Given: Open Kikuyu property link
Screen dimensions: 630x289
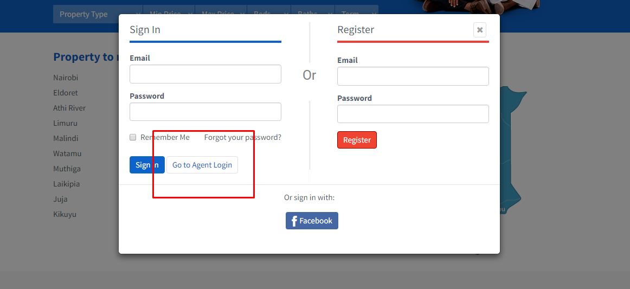Looking at the screenshot, I should coord(65,214).
